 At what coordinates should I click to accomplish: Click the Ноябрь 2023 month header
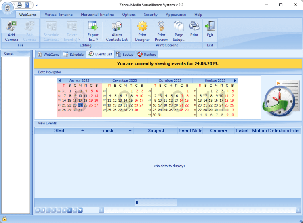coord(215,80)
